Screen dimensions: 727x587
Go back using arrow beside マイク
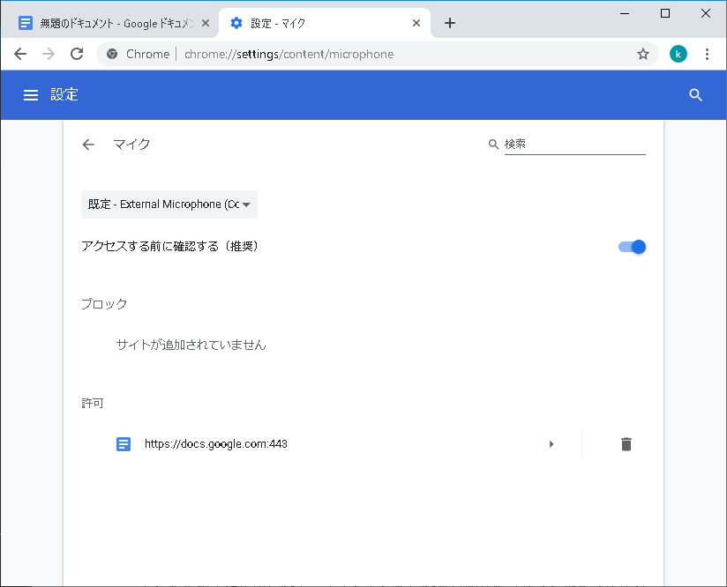88,145
